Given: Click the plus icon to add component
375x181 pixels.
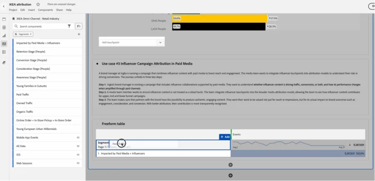Looking at the screenshot, I should click(x=79, y=34).
